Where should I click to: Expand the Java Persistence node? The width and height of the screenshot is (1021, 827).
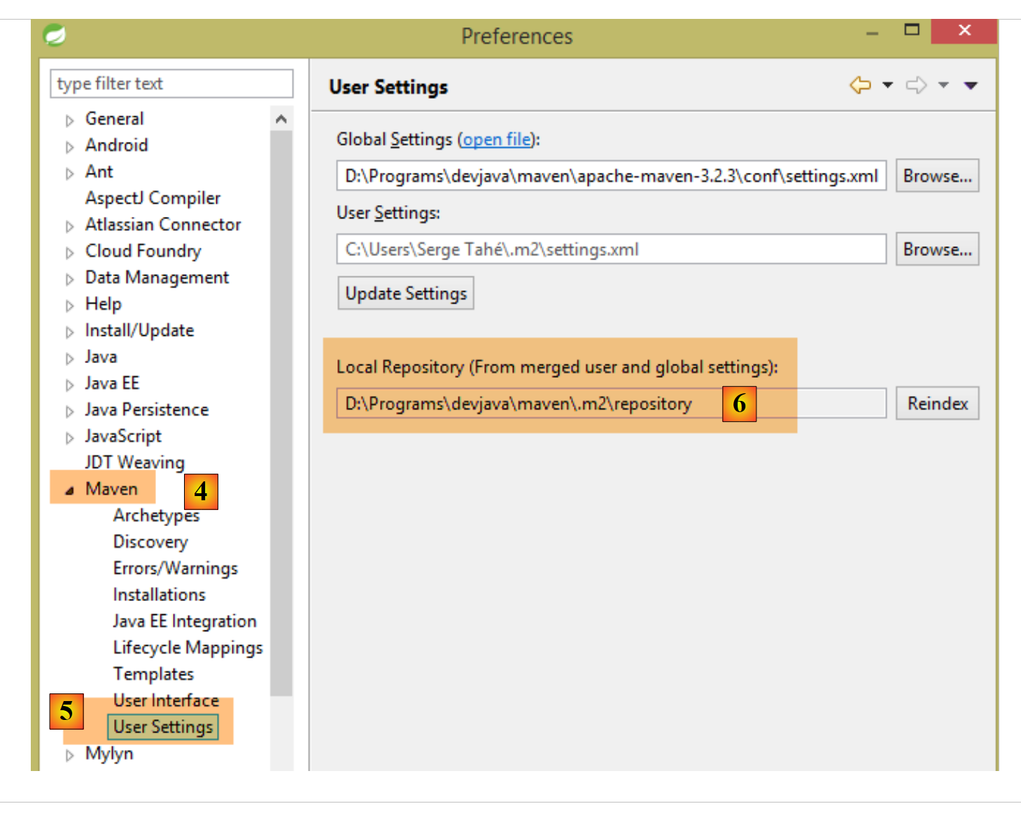click(x=69, y=411)
